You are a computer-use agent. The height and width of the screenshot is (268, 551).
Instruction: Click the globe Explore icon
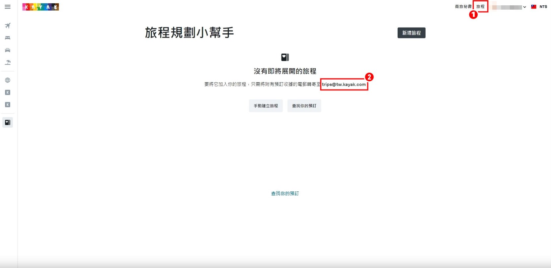(x=8, y=80)
